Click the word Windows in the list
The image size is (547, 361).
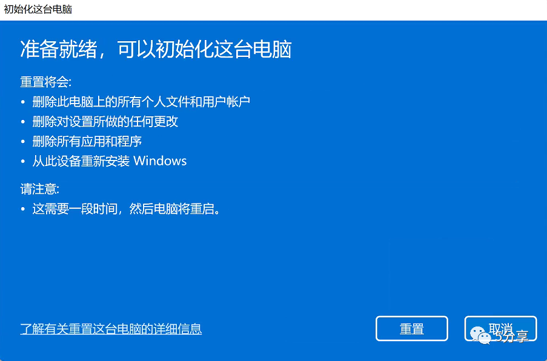pos(160,161)
